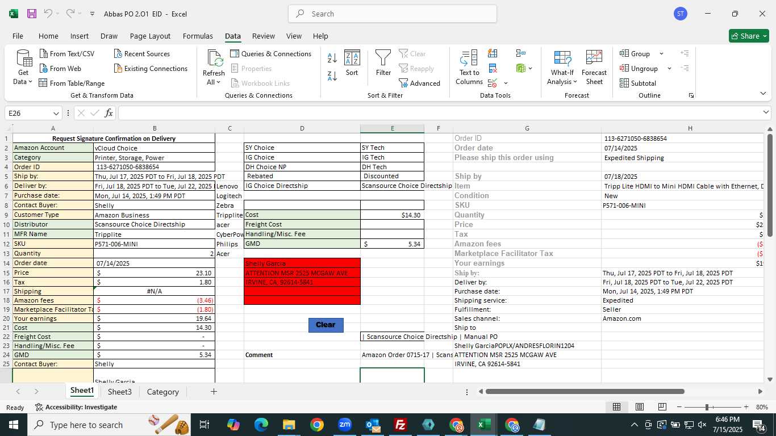This screenshot has height=436, width=776.
Task: Open File Explorer from the taskbar
Action: tap(289, 425)
